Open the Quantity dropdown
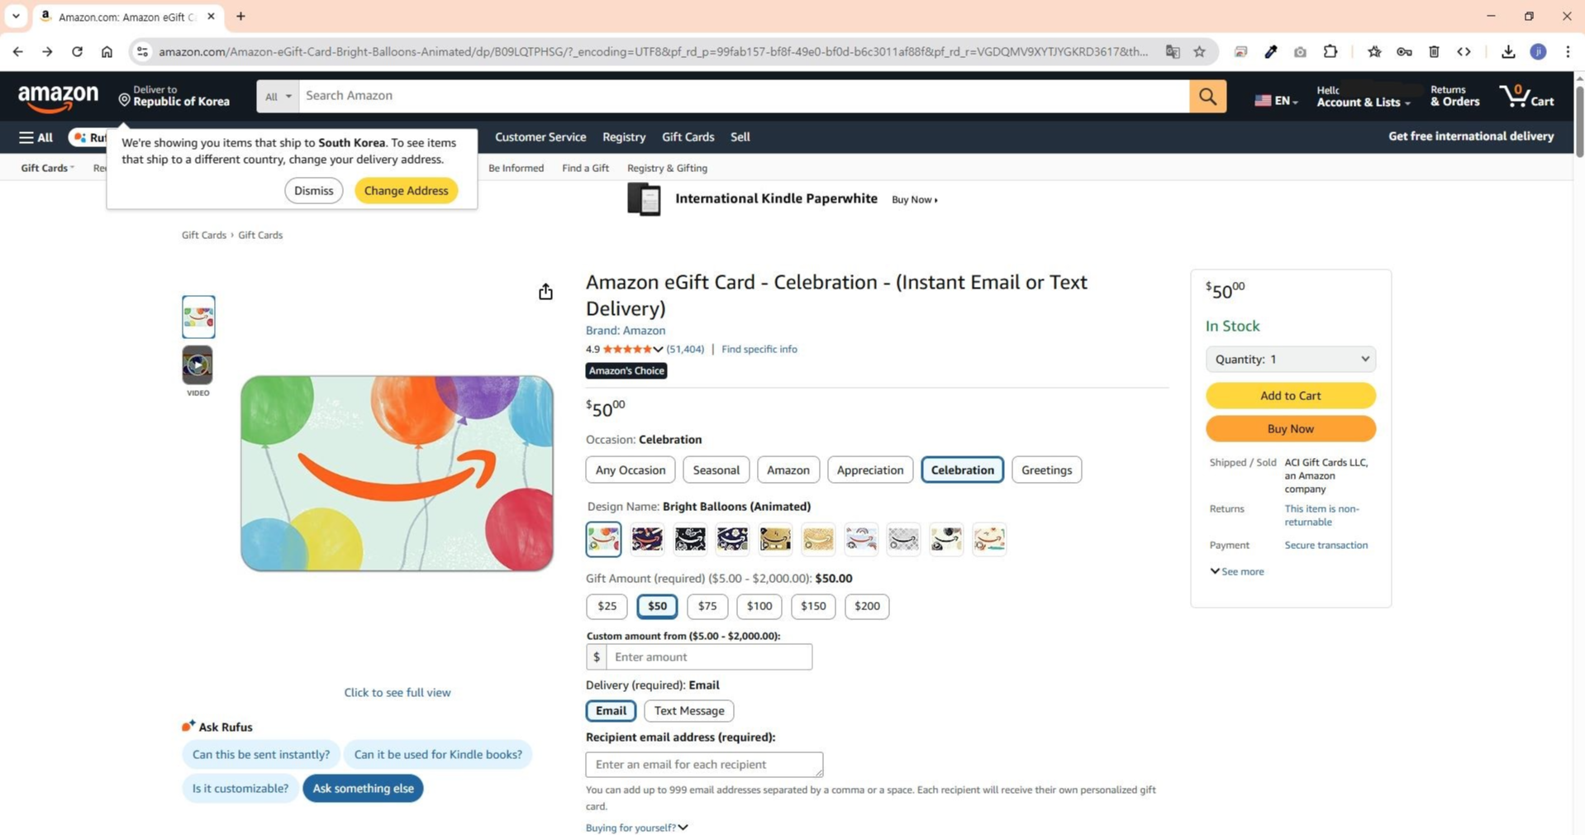The image size is (1585, 835). coord(1291,359)
